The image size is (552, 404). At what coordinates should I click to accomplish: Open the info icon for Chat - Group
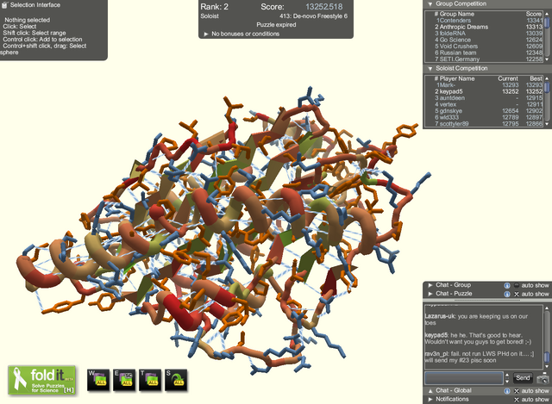(x=507, y=285)
